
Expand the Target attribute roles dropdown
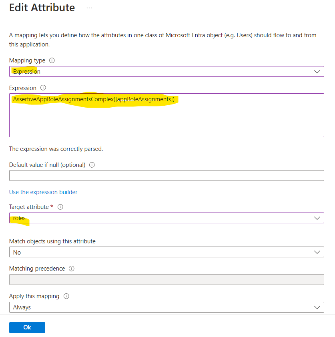(166, 218)
